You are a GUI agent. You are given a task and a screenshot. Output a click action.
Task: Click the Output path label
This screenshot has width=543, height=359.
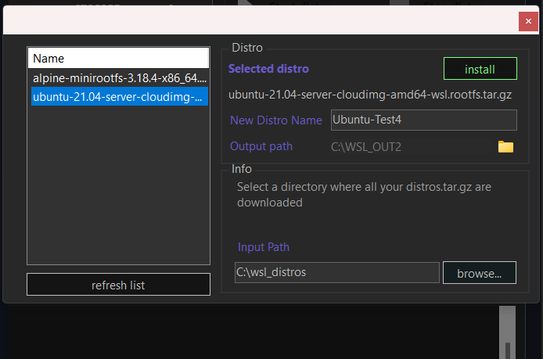[x=261, y=146]
